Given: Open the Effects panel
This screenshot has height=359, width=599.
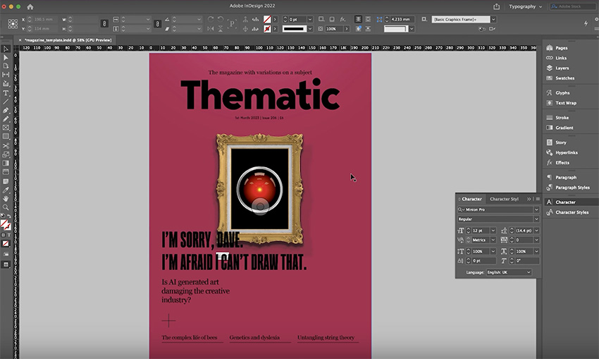Looking at the screenshot, I should click(562, 163).
